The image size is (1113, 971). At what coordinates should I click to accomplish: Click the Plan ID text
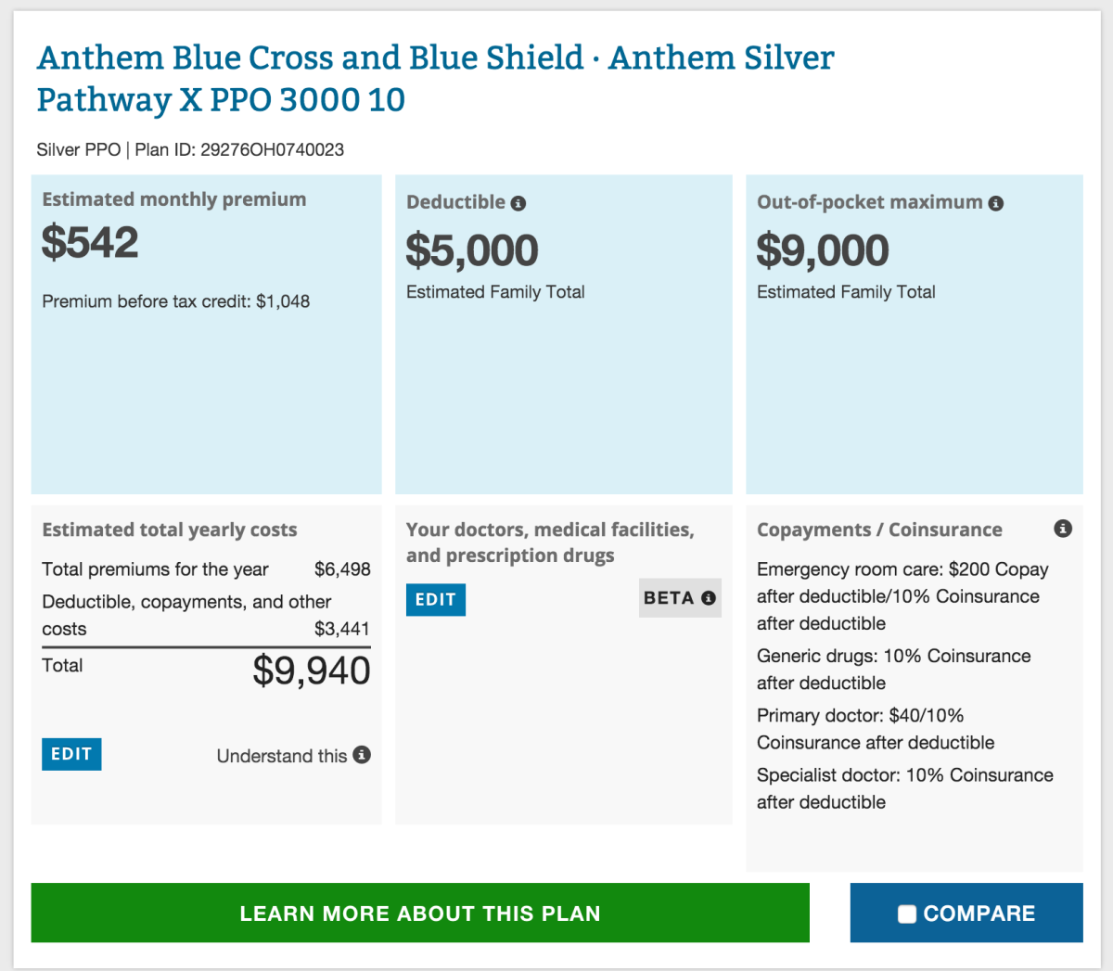click(239, 149)
